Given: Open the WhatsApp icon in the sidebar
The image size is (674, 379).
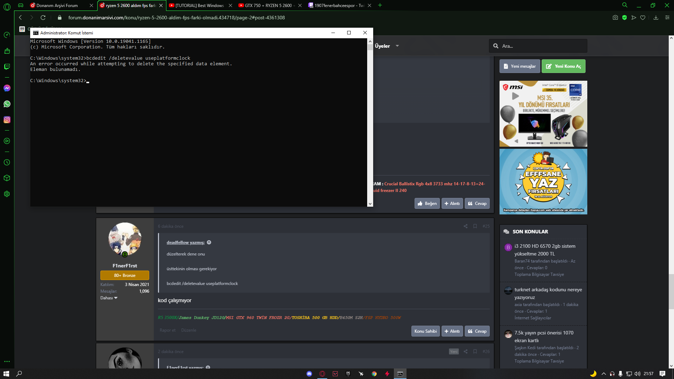Looking at the screenshot, I should coord(7,104).
